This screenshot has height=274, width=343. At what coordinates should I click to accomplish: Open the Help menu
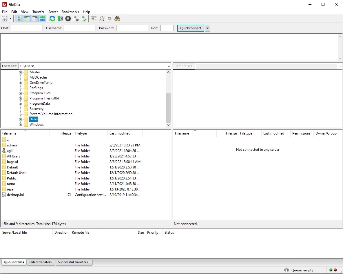[x=86, y=12]
